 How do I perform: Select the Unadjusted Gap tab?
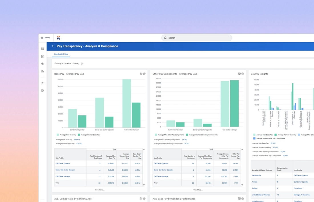61,54
